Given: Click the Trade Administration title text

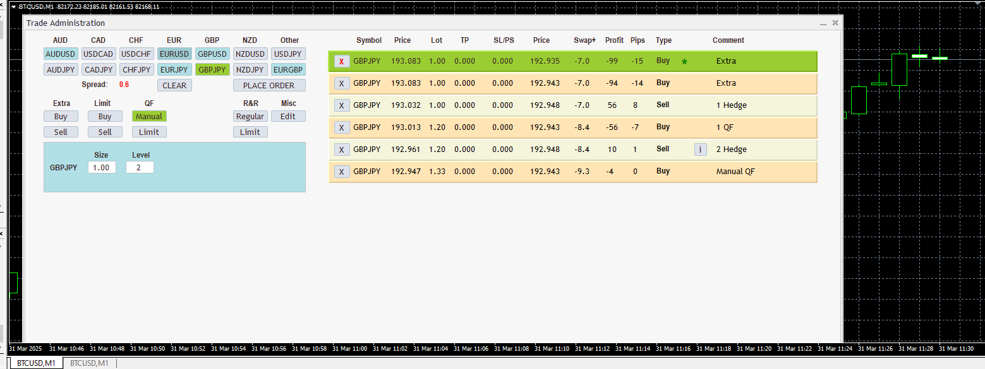Looking at the screenshot, I should click(x=66, y=23).
